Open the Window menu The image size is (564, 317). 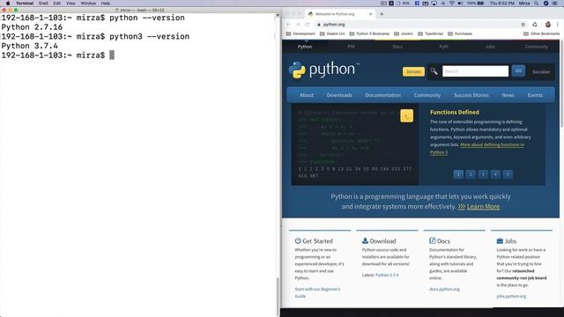(x=88, y=4)
